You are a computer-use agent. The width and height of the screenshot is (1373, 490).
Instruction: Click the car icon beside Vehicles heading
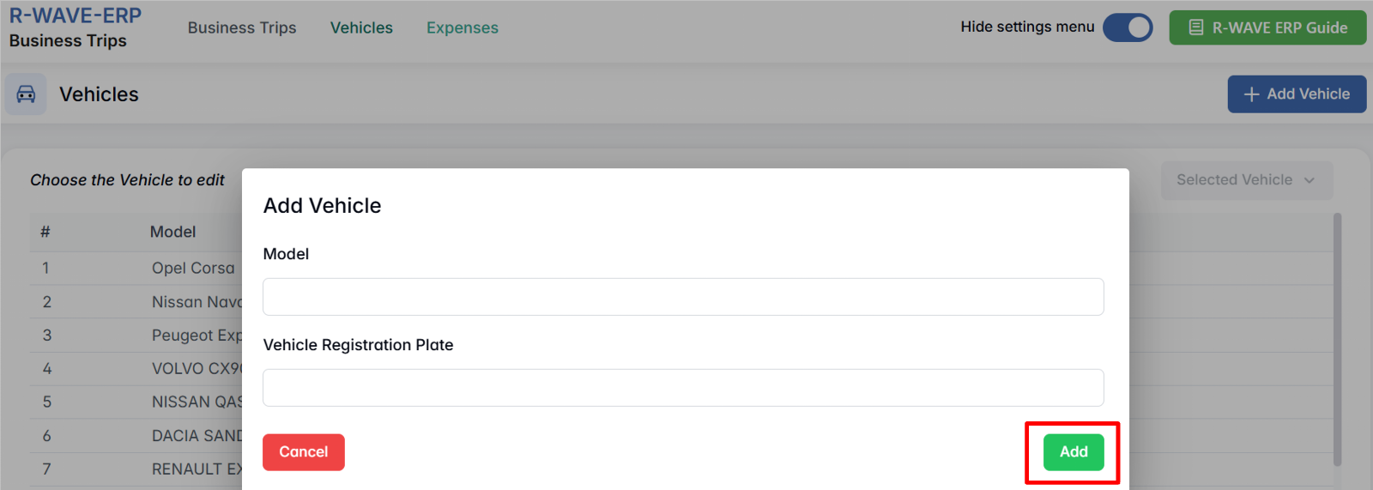pos(26,94)
